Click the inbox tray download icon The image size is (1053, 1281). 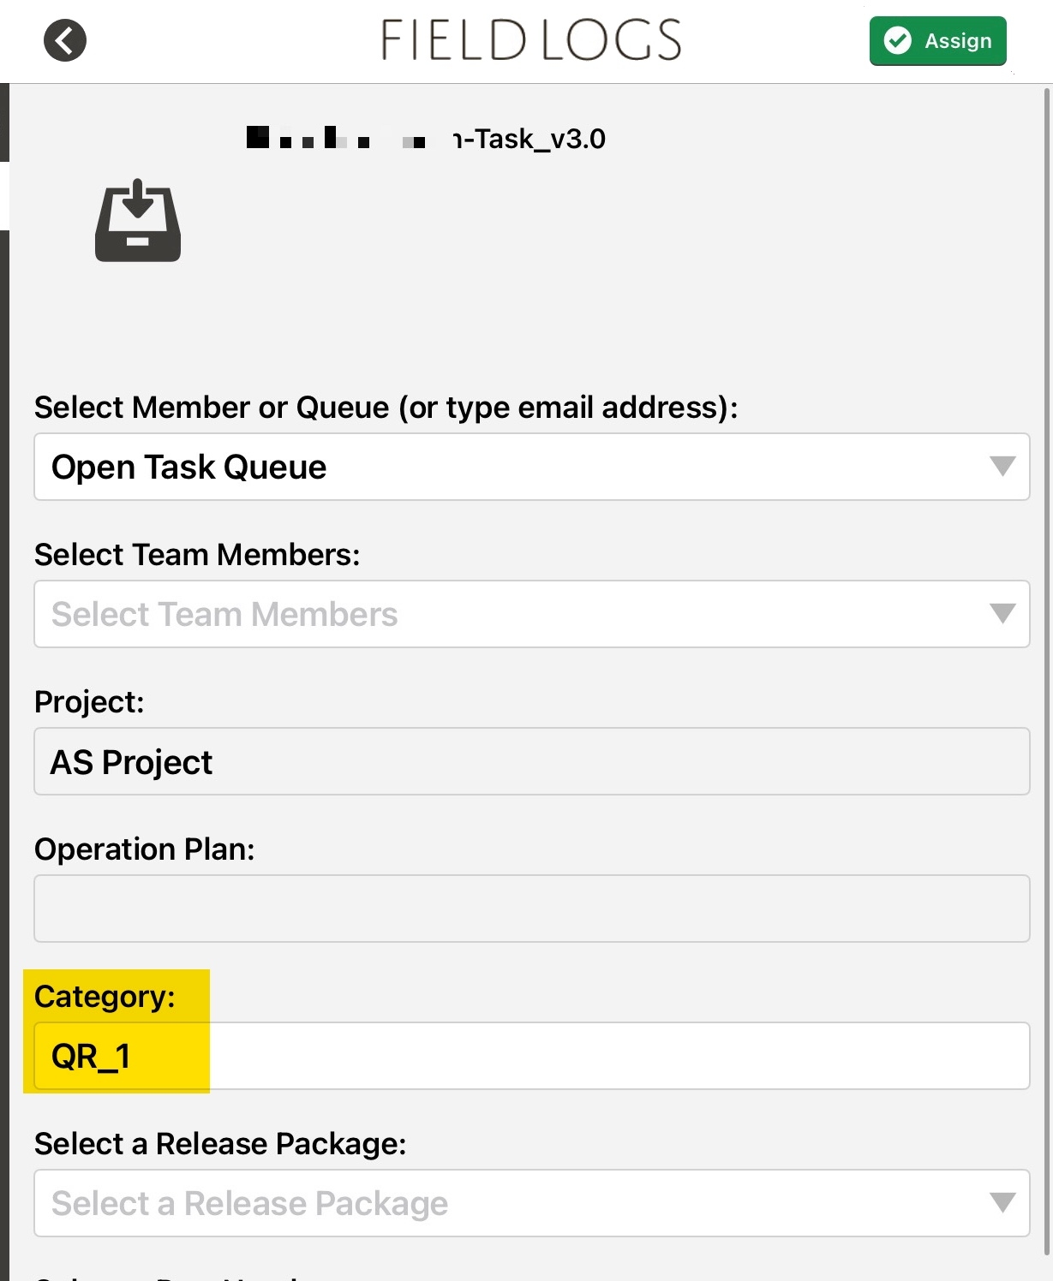[x=138, y=221]
